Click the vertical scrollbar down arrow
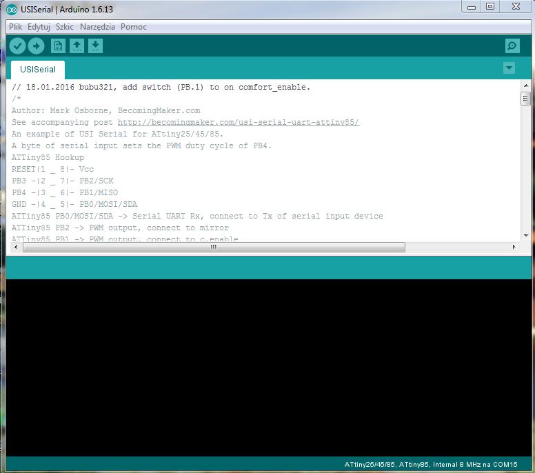The height and width of the screenshot is (473, 535). pyautogui.click(x=526, y=235)
